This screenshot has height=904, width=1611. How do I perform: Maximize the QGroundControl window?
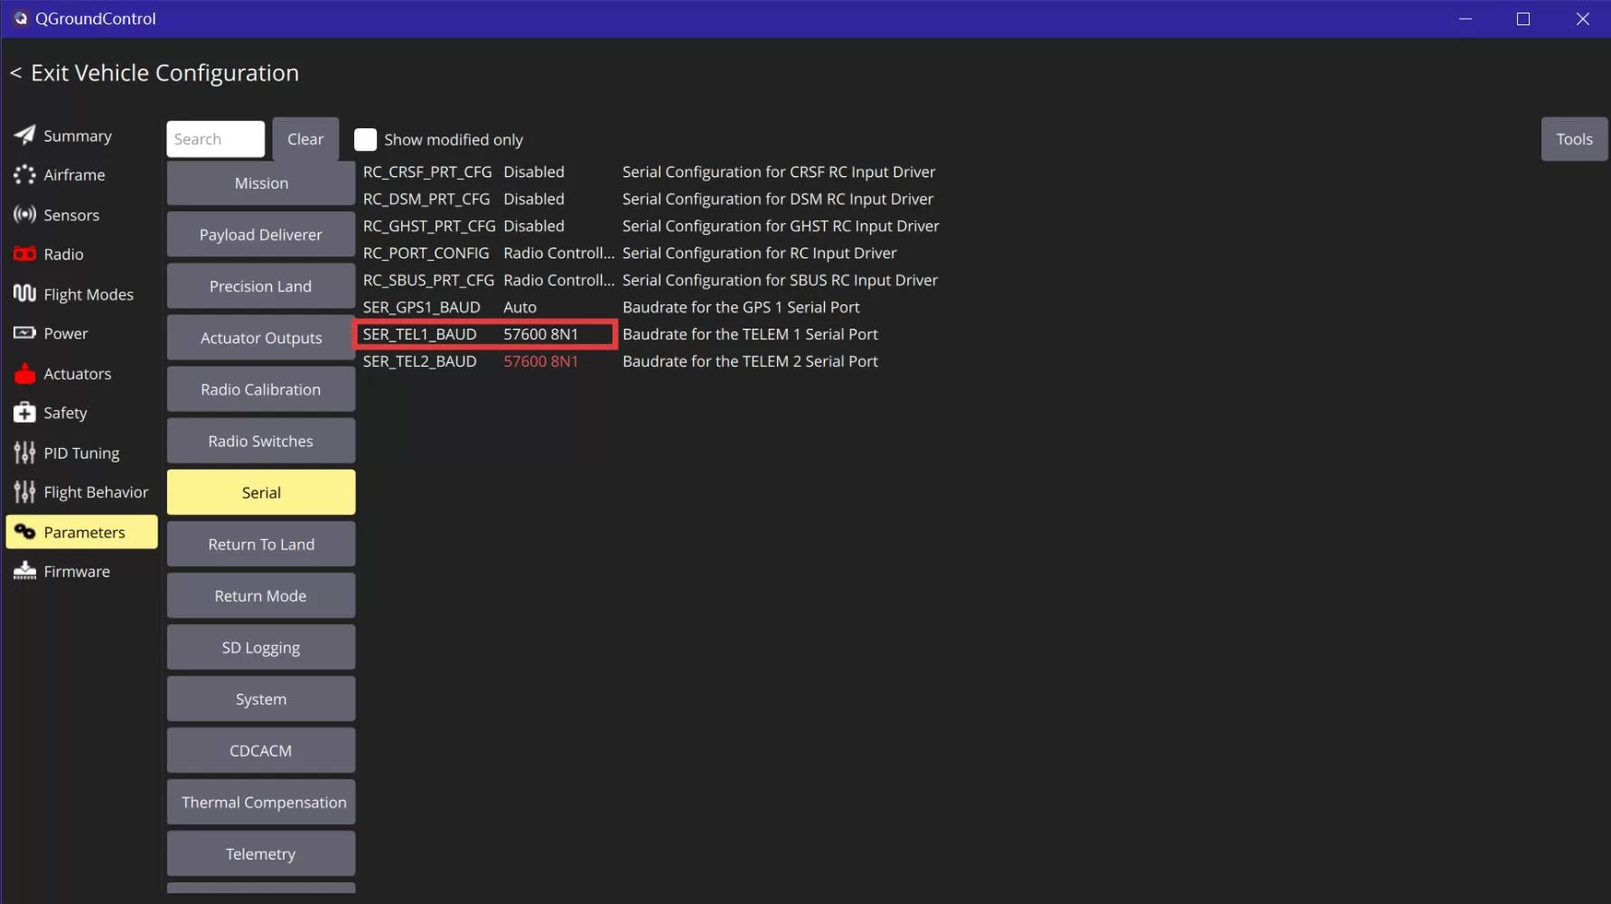pos(1523,18)
